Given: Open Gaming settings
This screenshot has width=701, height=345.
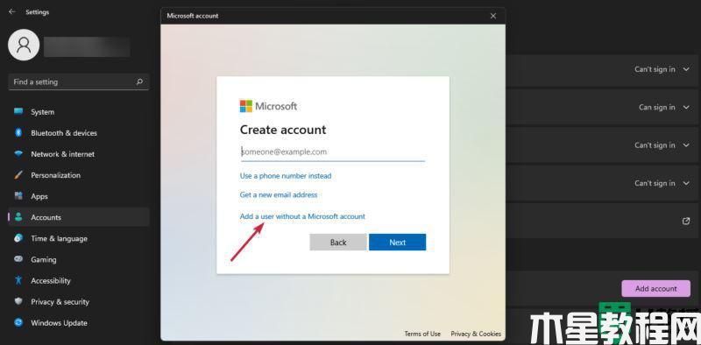Looking at the screenshot, I should [79, 259].
